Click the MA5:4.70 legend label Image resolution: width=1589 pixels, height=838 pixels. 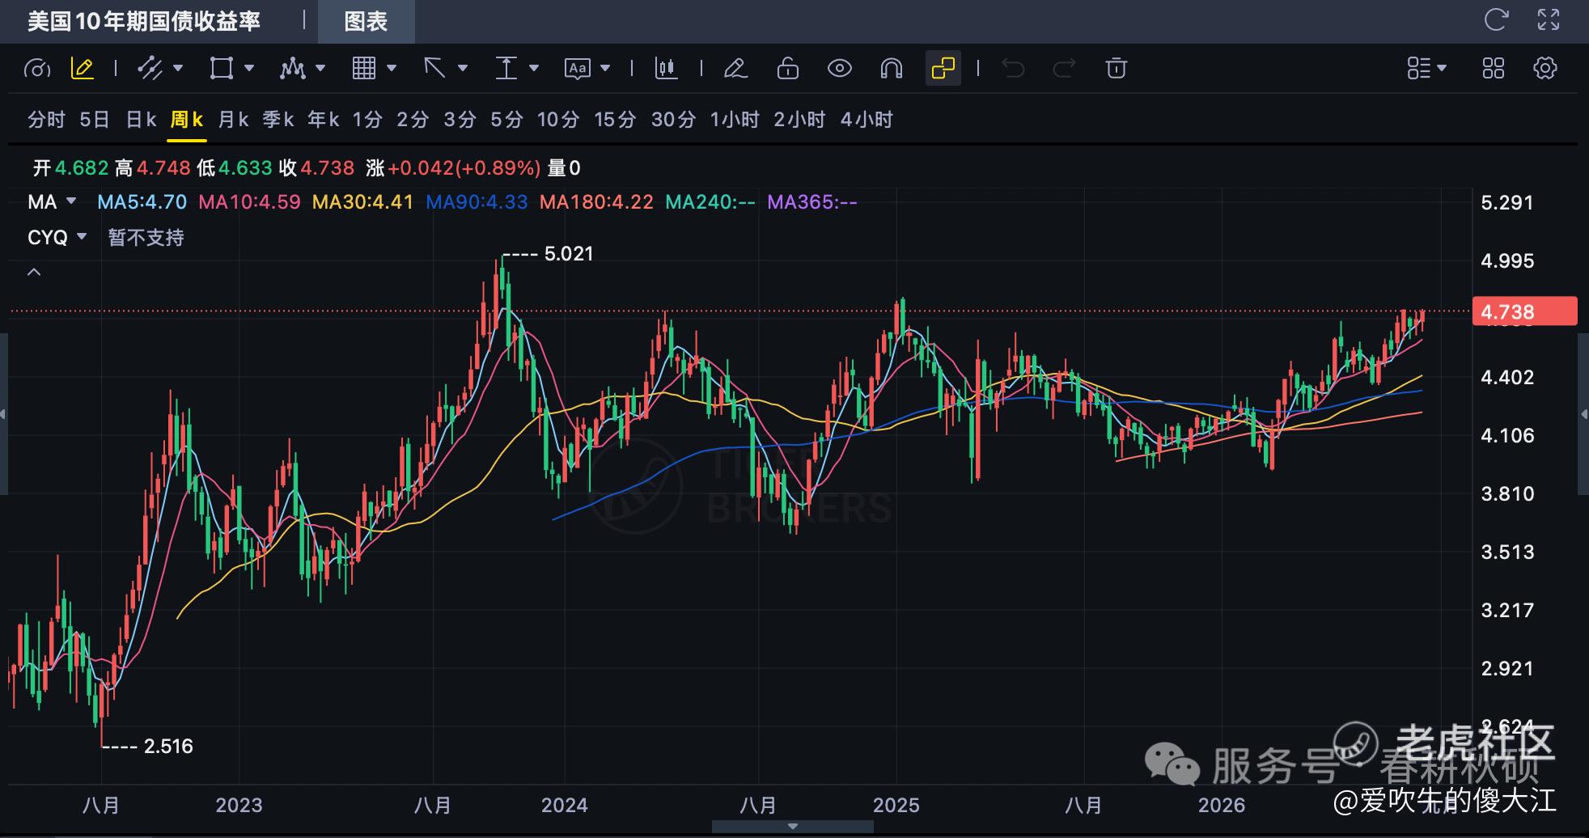pyautogui.click(x=142, y=201)
